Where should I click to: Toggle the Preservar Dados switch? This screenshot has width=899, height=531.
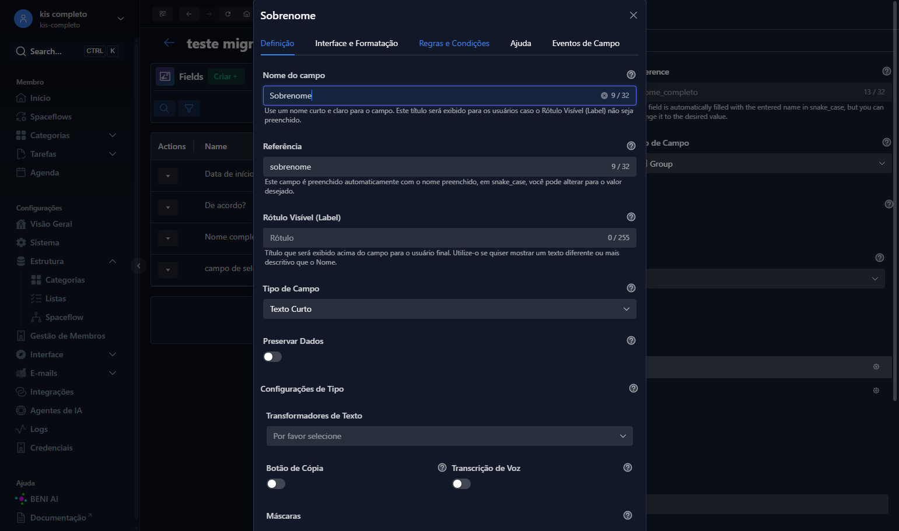(272, 357)
